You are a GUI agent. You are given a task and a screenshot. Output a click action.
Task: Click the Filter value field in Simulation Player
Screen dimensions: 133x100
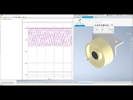110,27
